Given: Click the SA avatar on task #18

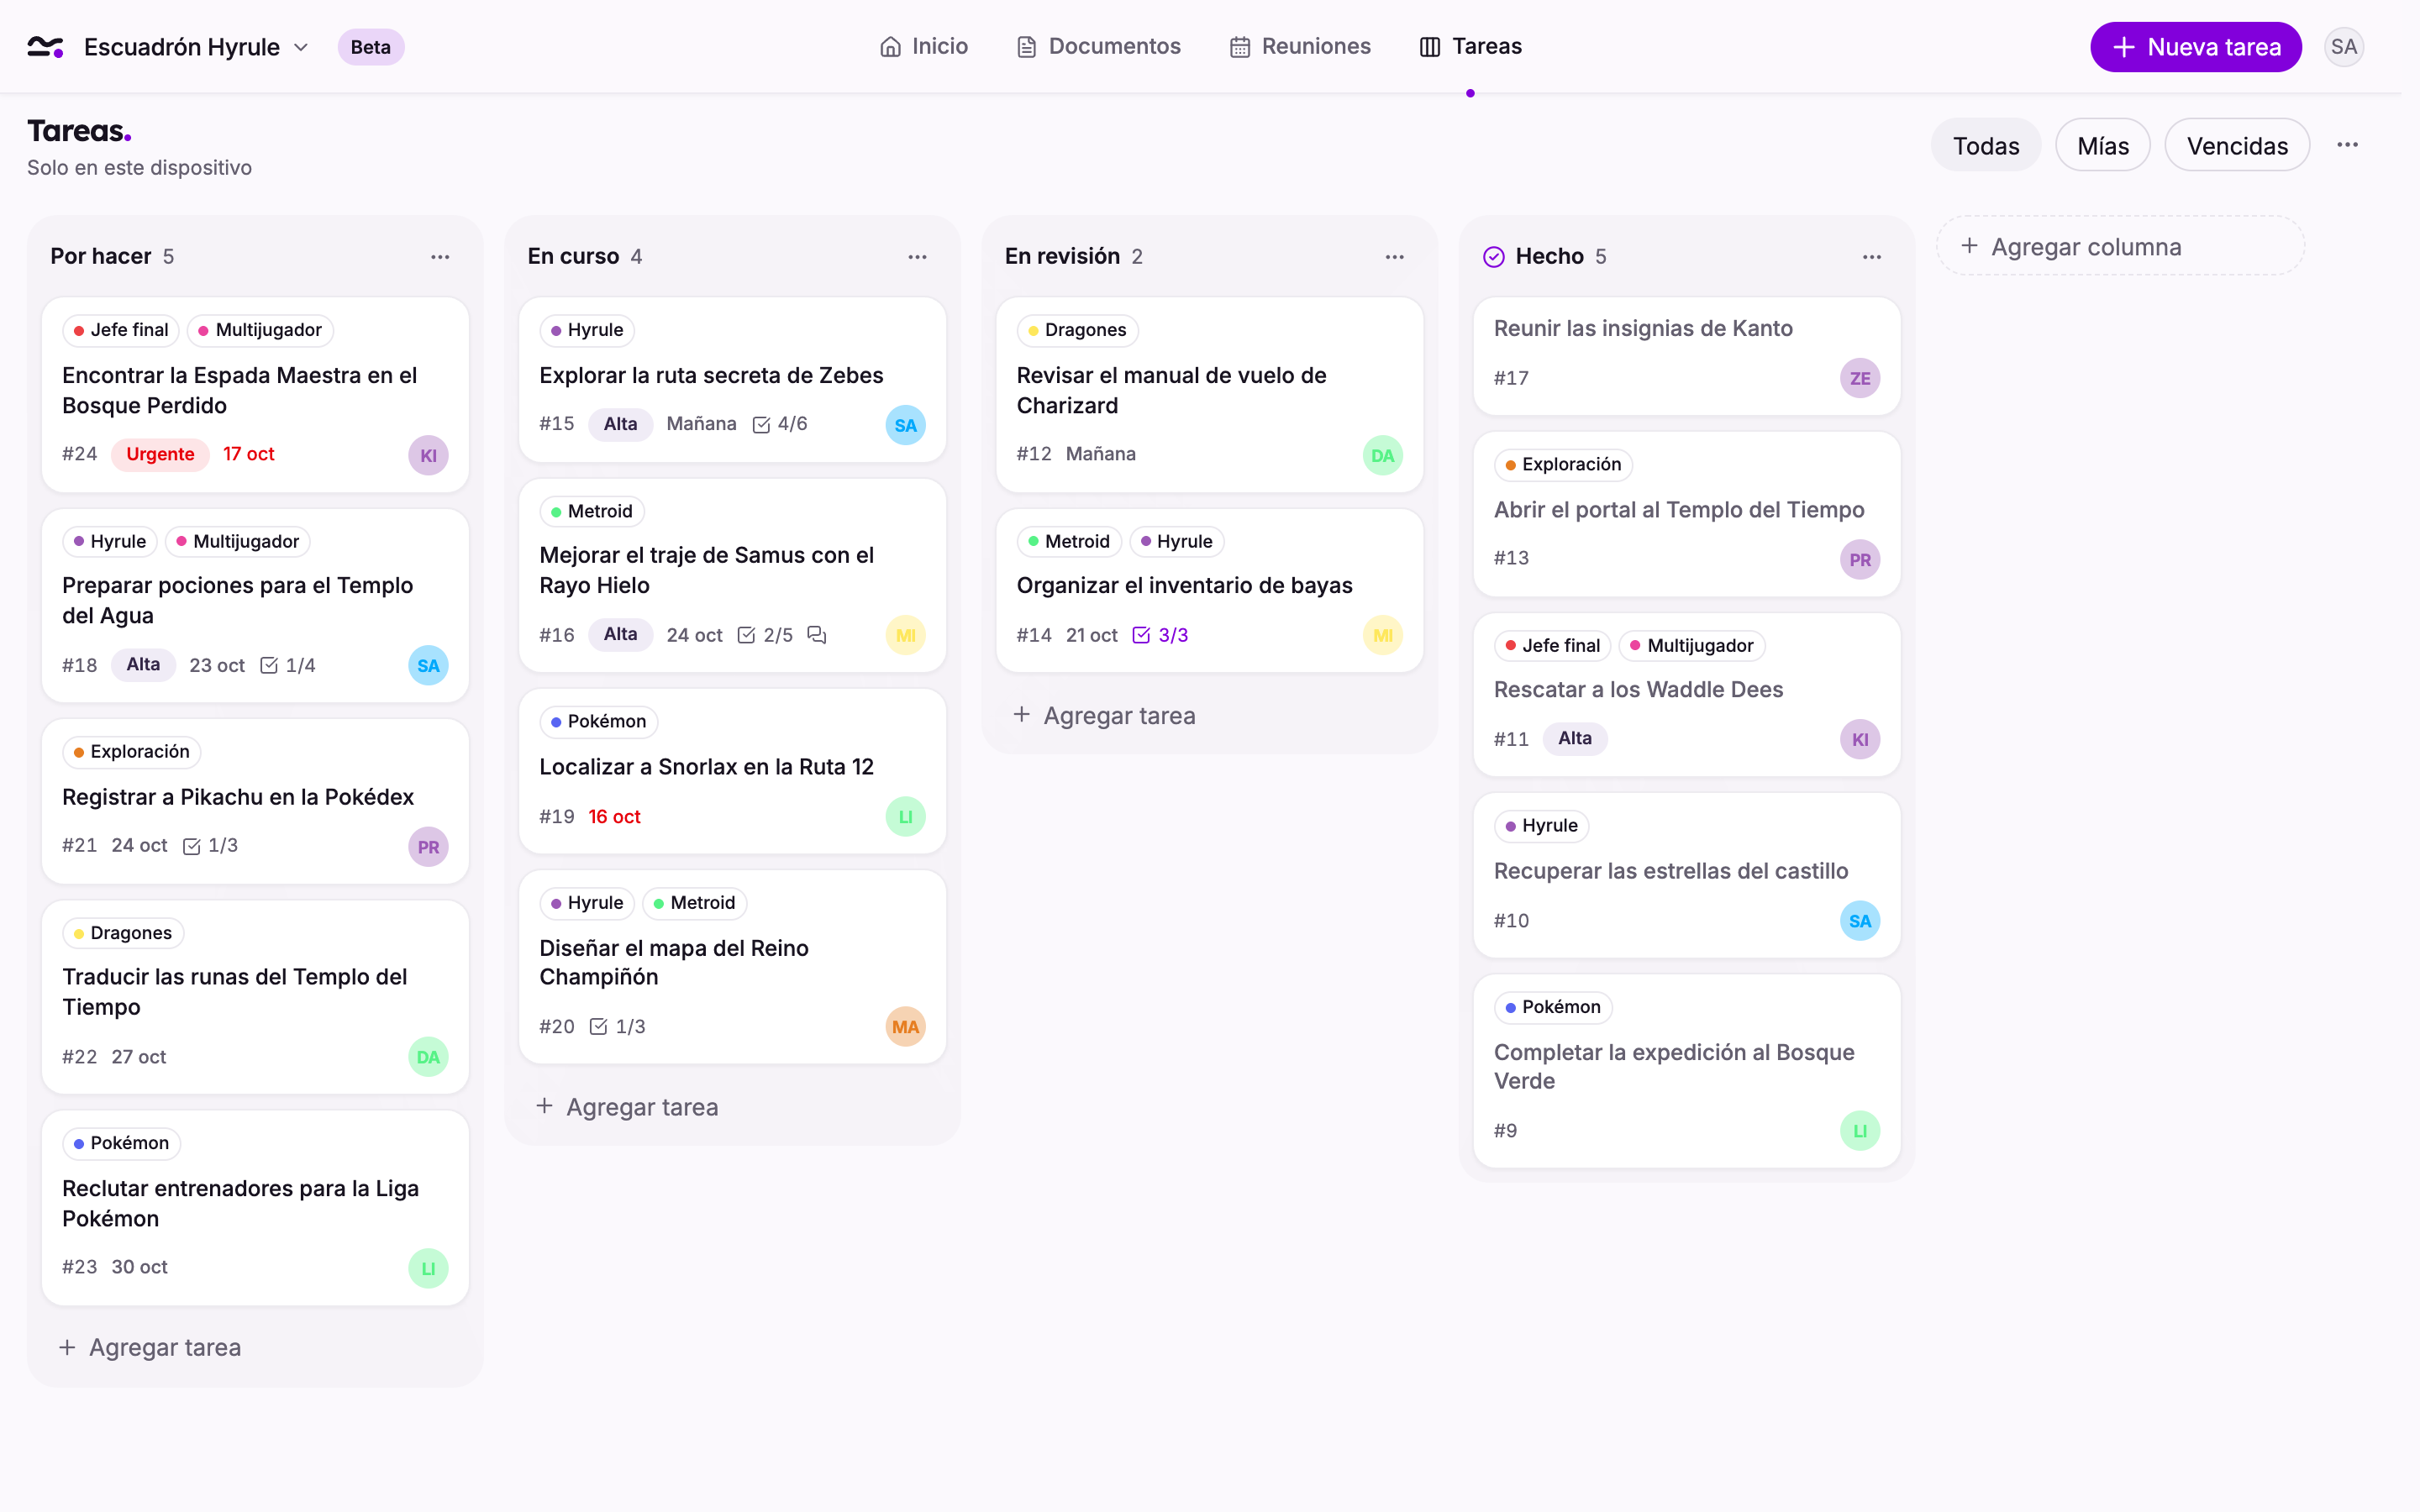Looking at the screenshot, I should 428,665.
